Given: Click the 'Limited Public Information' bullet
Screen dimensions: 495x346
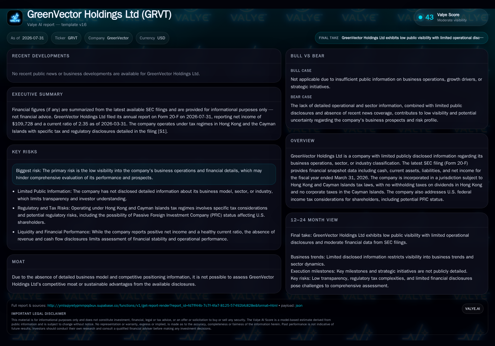Looking at the screenshot, I should (145, 195).
